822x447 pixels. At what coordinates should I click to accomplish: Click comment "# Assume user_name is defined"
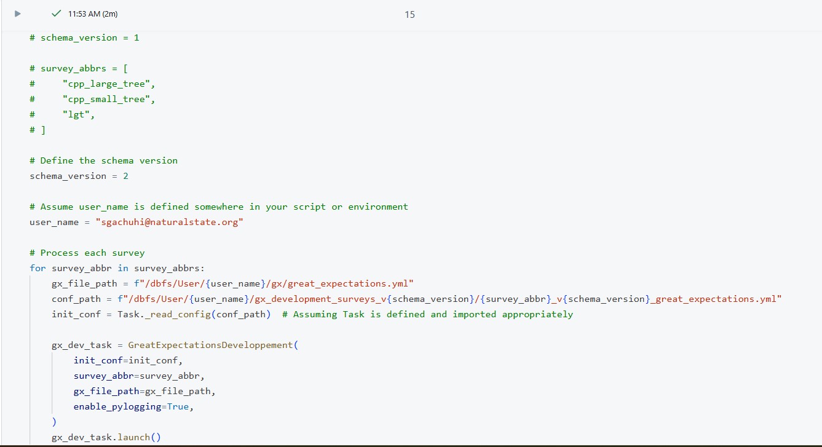[x=219, y=207]
